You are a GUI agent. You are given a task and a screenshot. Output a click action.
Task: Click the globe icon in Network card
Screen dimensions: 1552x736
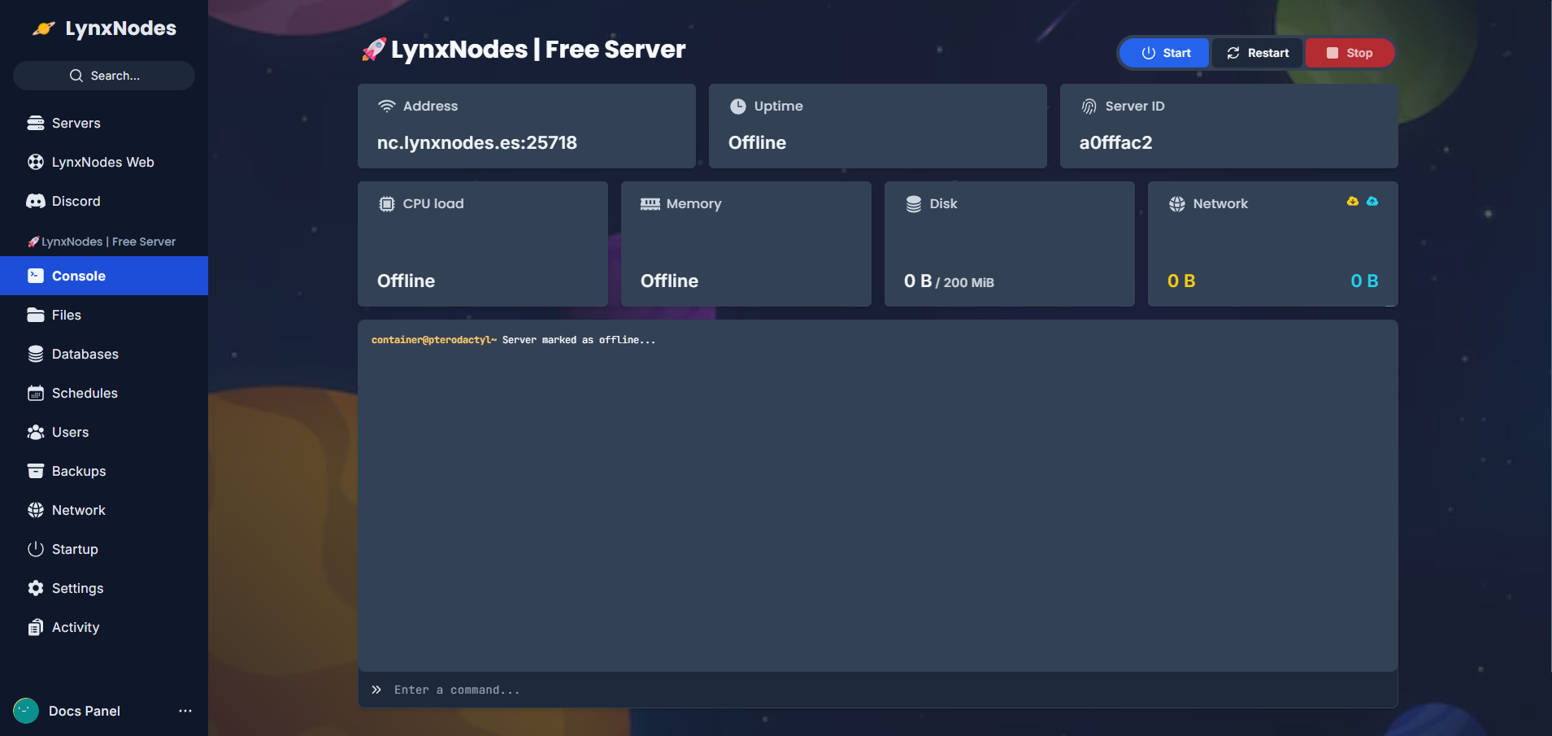tap(1177, 203)
